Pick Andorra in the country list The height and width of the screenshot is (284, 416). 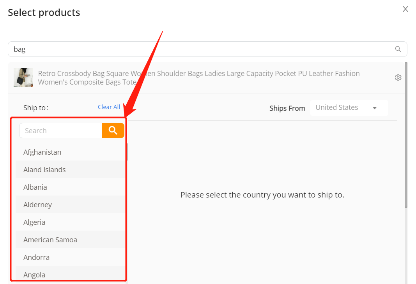(x=70, y=257)
